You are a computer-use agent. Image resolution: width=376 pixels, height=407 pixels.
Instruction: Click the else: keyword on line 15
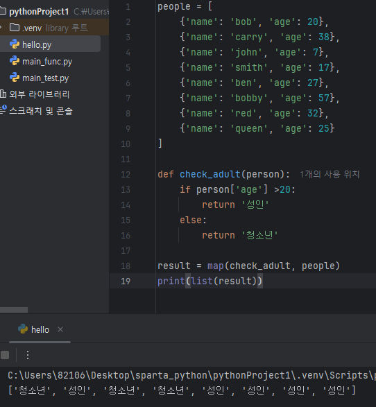(193, 220)
